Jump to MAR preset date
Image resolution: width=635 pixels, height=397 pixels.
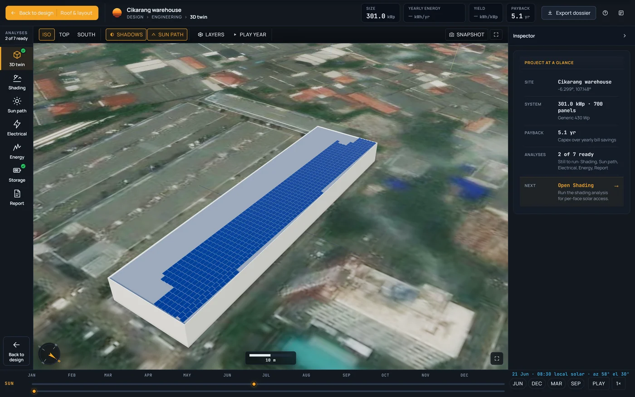pyautogui.click(x=556, y=383)
